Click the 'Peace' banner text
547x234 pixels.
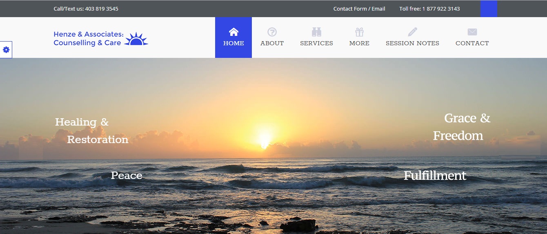127,175
